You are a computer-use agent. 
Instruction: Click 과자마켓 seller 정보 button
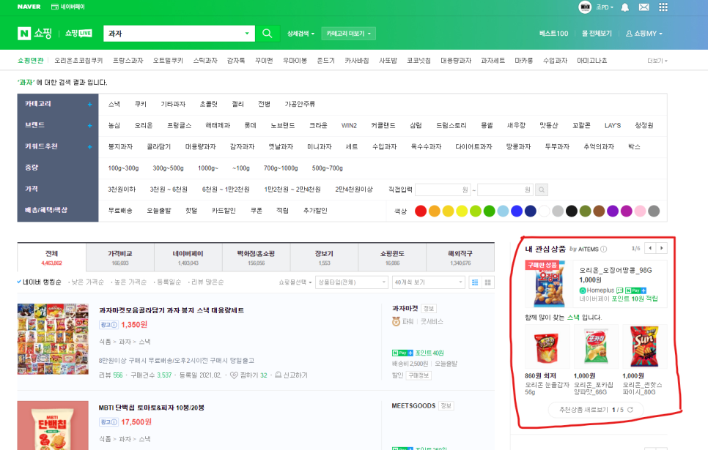click(x=429, y=309)
